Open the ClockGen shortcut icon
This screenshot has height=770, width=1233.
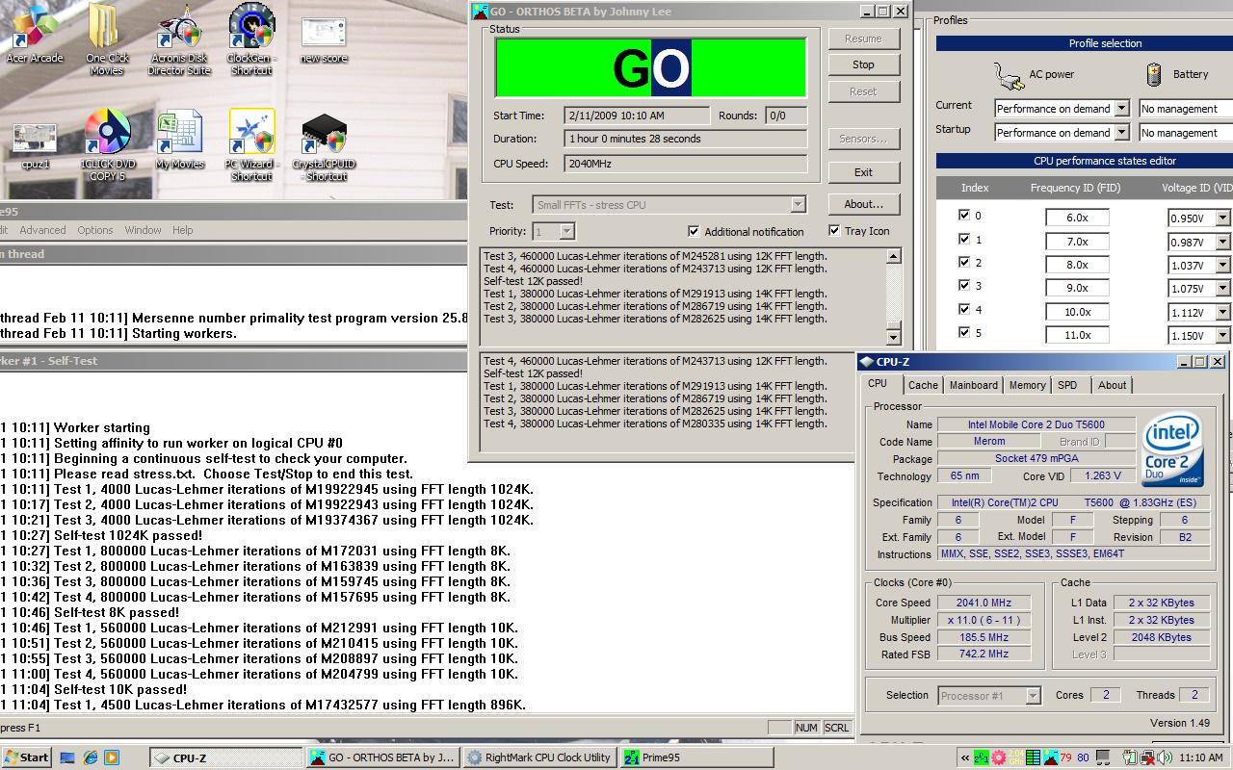251,38
